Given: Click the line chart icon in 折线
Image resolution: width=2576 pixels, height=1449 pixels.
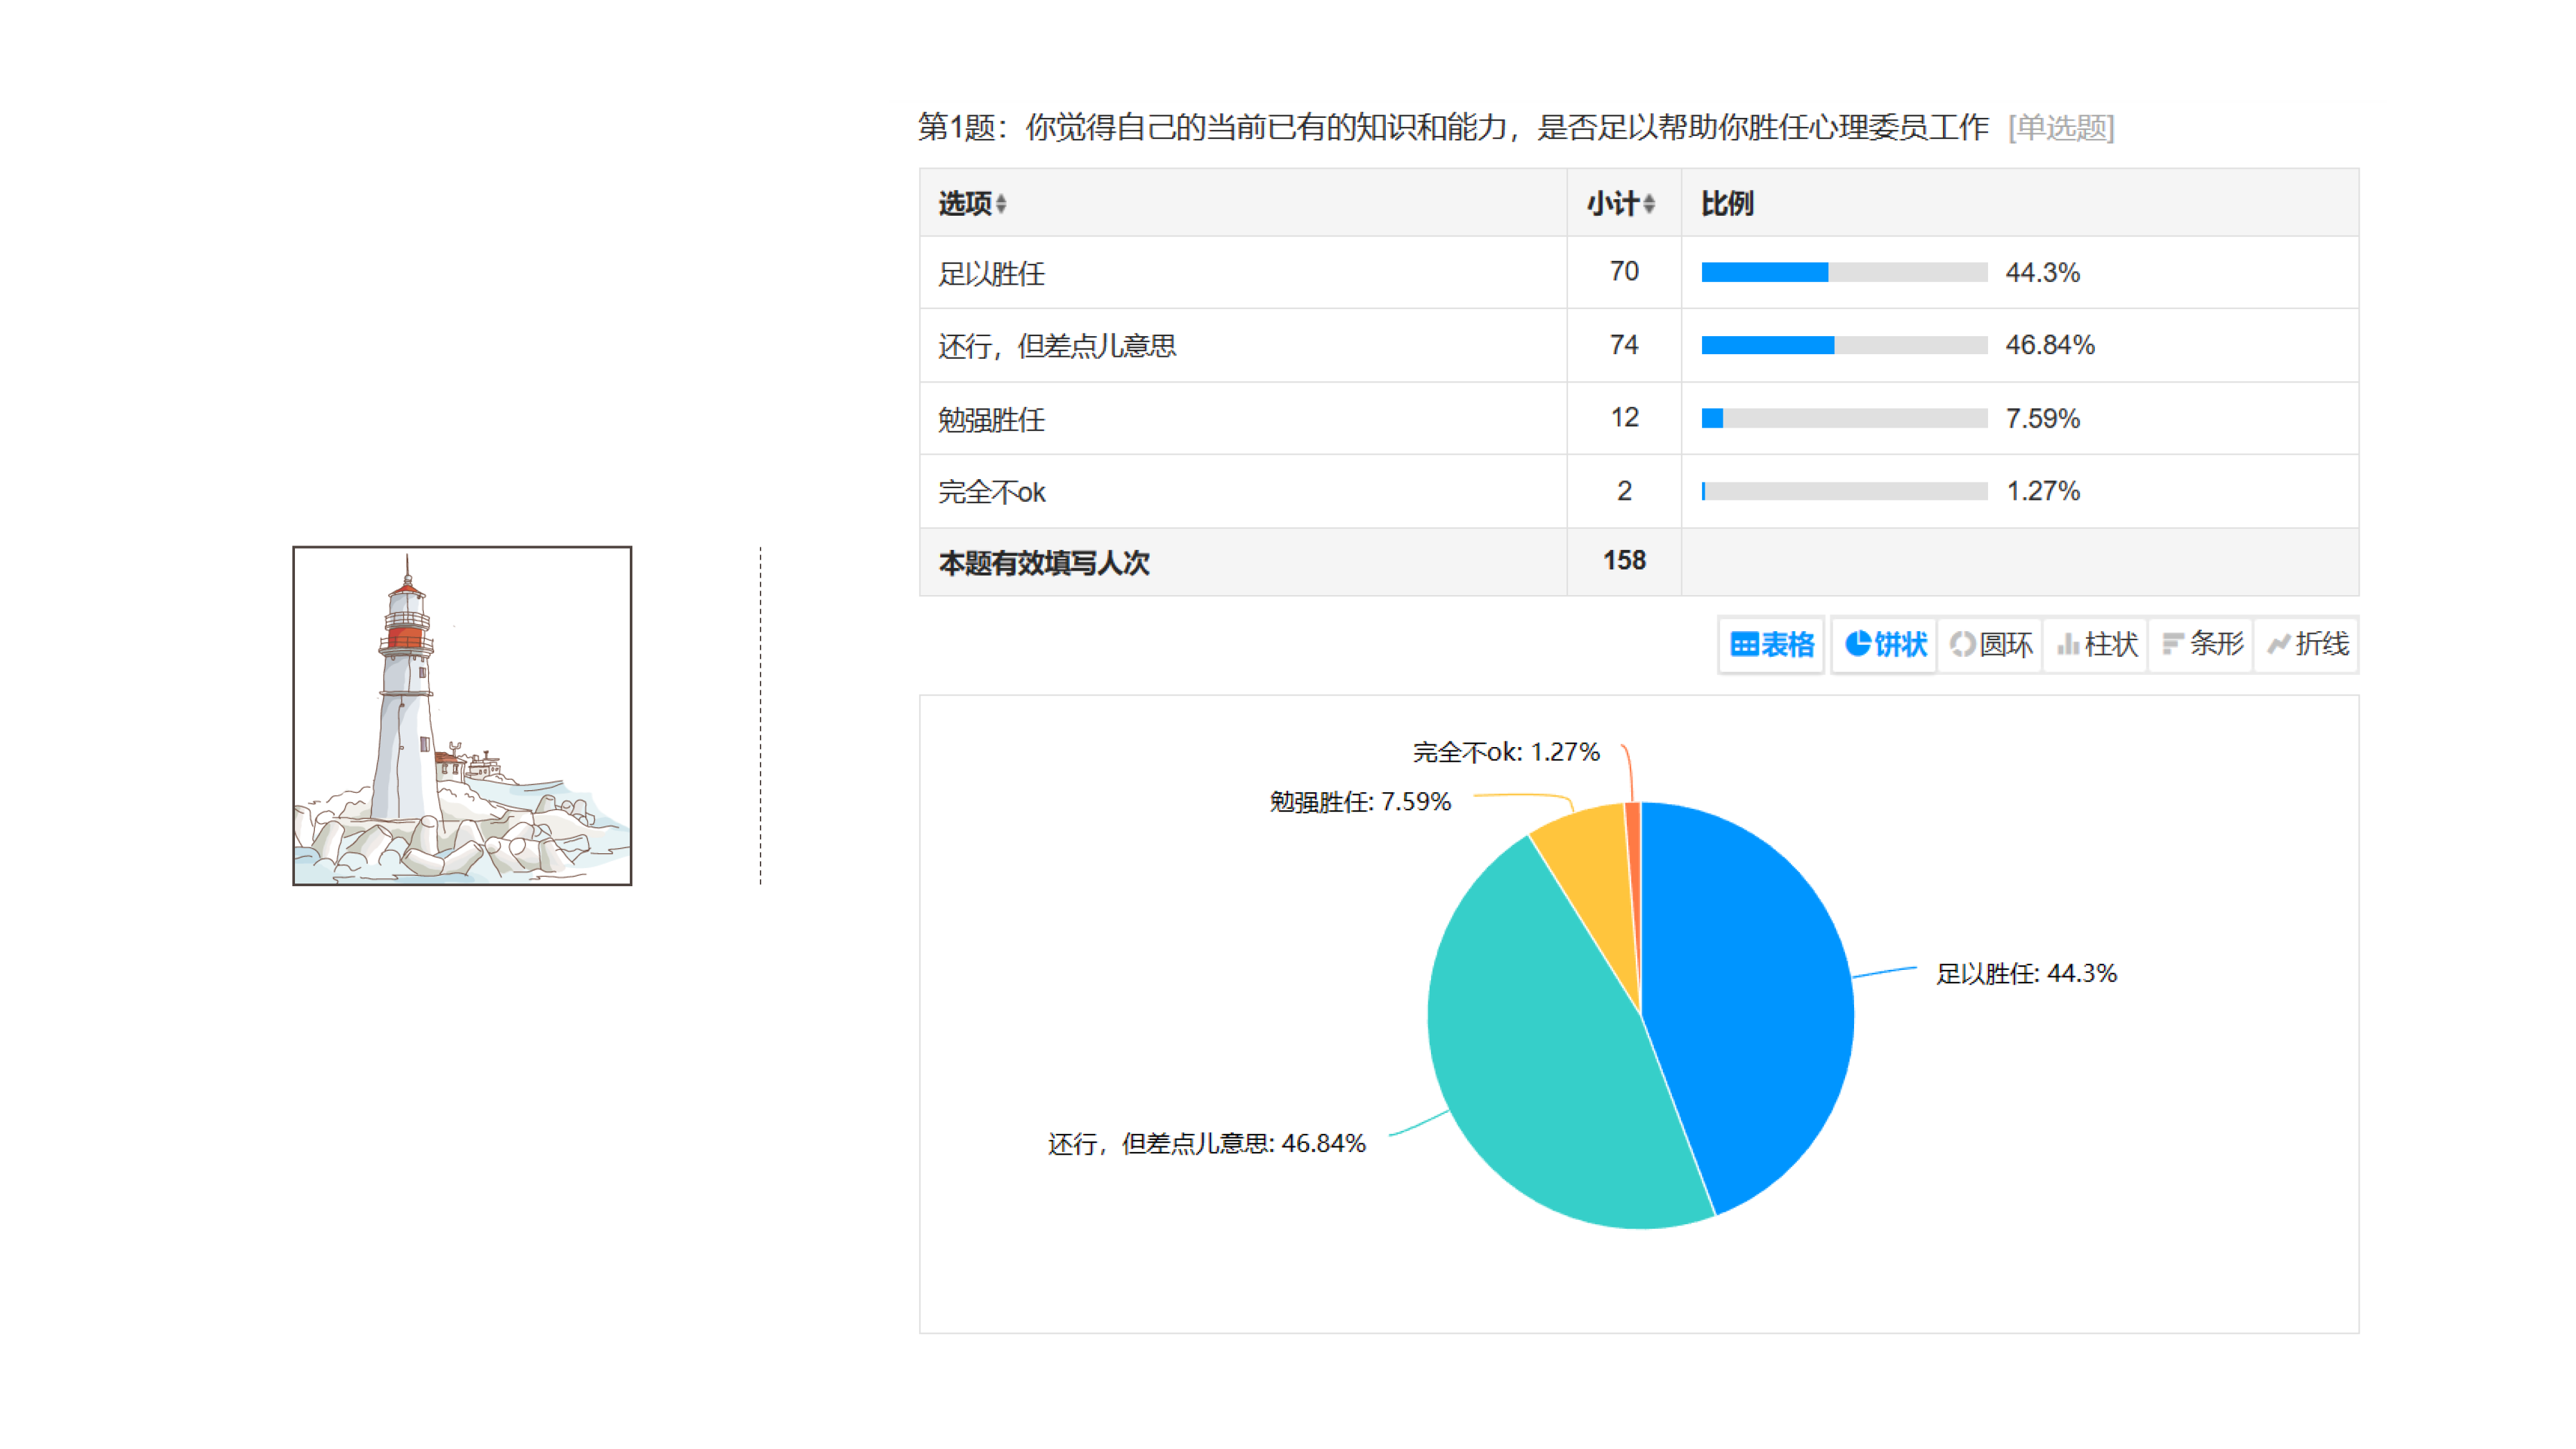Looking at the screenshot, I should (x=2278, y=645).
